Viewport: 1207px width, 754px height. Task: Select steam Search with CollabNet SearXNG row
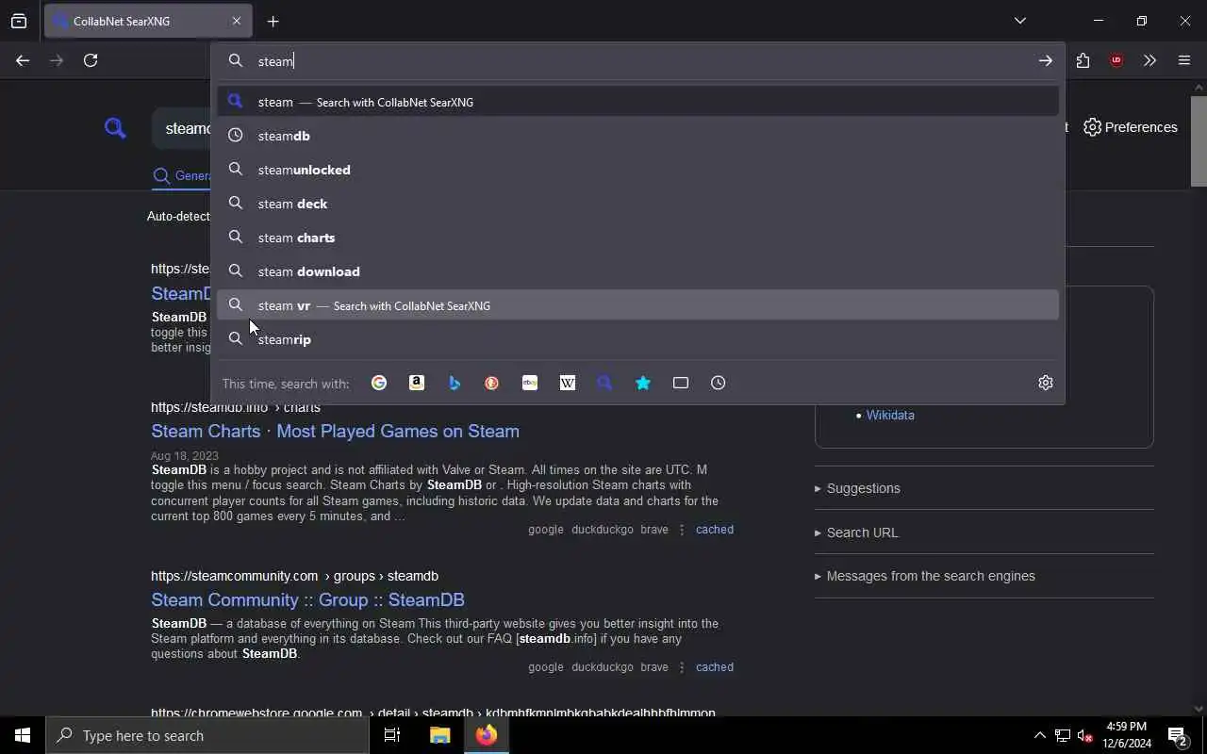tap(637, 102)
